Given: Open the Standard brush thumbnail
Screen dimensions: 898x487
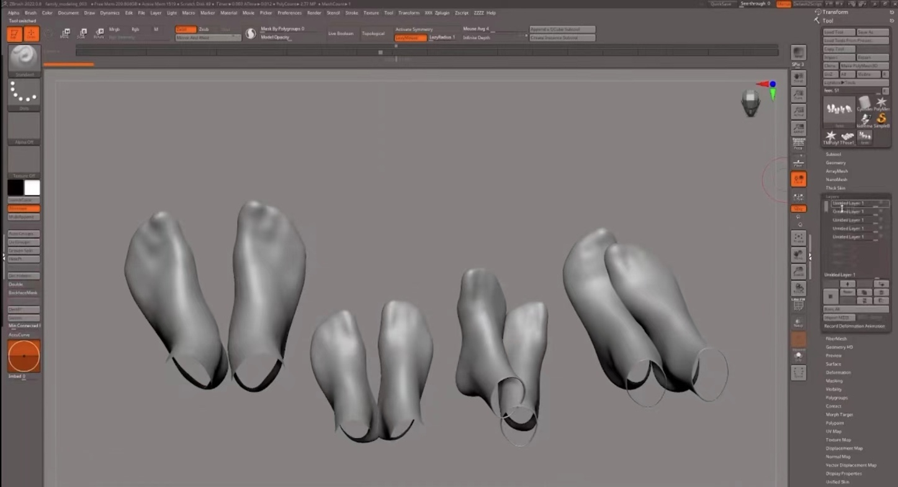Looking at the screenshot, I should [24, 60].
